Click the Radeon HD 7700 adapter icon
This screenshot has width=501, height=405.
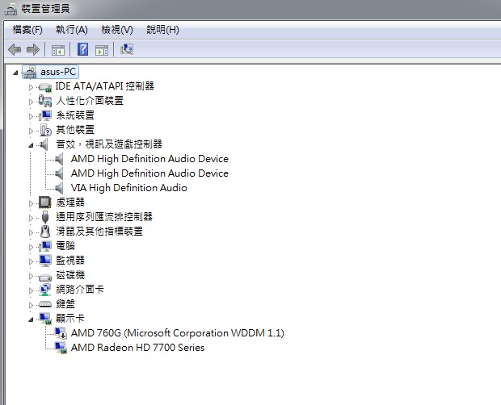[x=61, y=348]
